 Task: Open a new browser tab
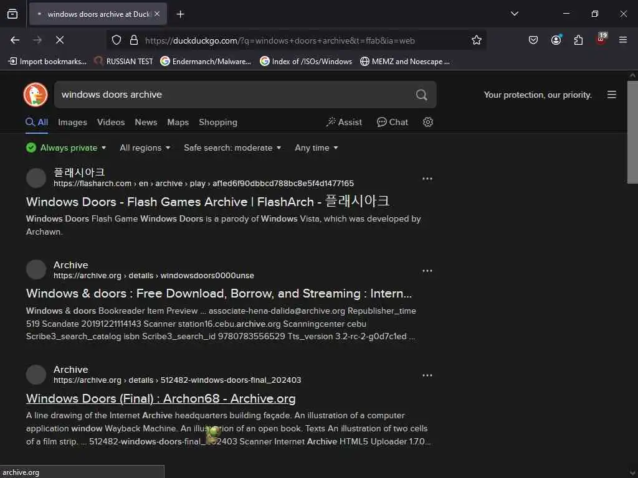[x=180, y=14]
